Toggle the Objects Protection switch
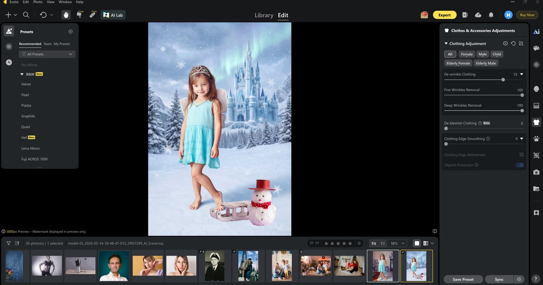Image resolution: width=543 pixels, height=285 pixels. [520, 165]
